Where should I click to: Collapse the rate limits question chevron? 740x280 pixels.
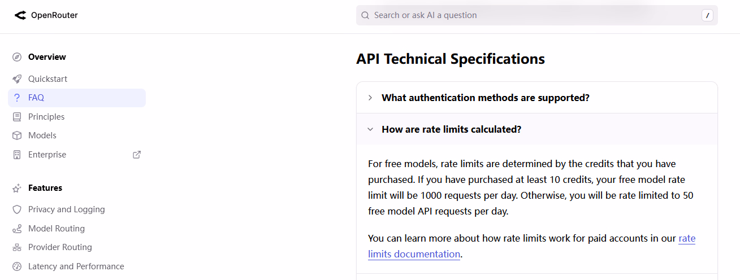pos(370,129)
